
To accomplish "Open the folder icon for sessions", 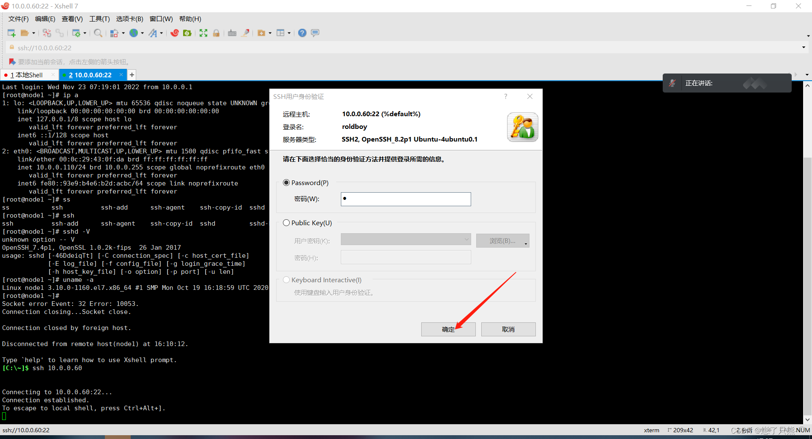I will [25, 33].
